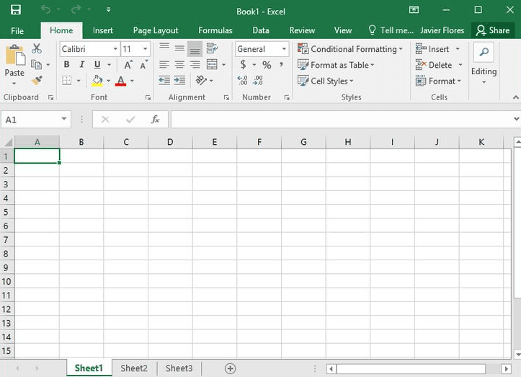Open the File menu

pyautogui.click(x=17, y=31)
